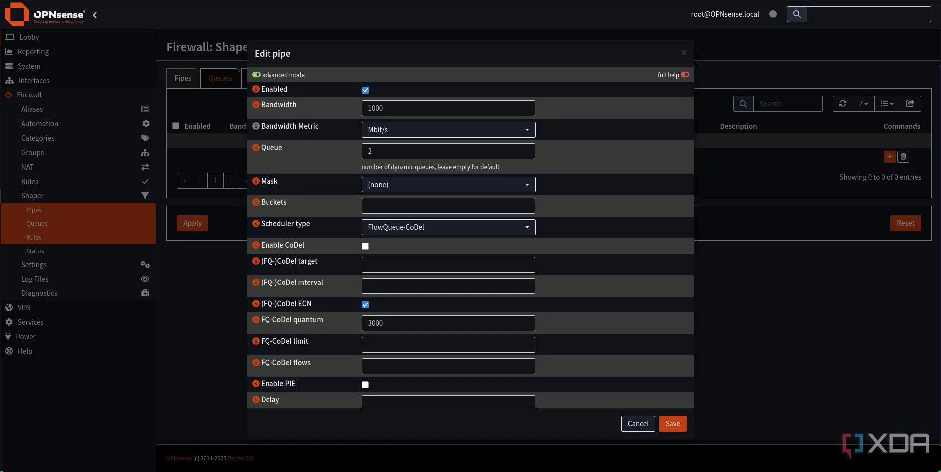Click the plus icon to add a pipe
The image size is (941, 472).
point(889,156)
